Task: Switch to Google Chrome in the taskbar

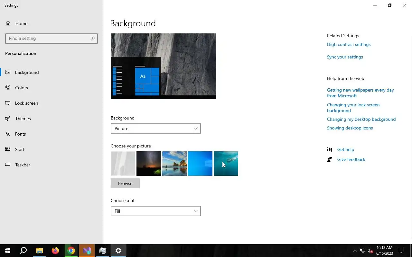Action: [x=71, y=251]
